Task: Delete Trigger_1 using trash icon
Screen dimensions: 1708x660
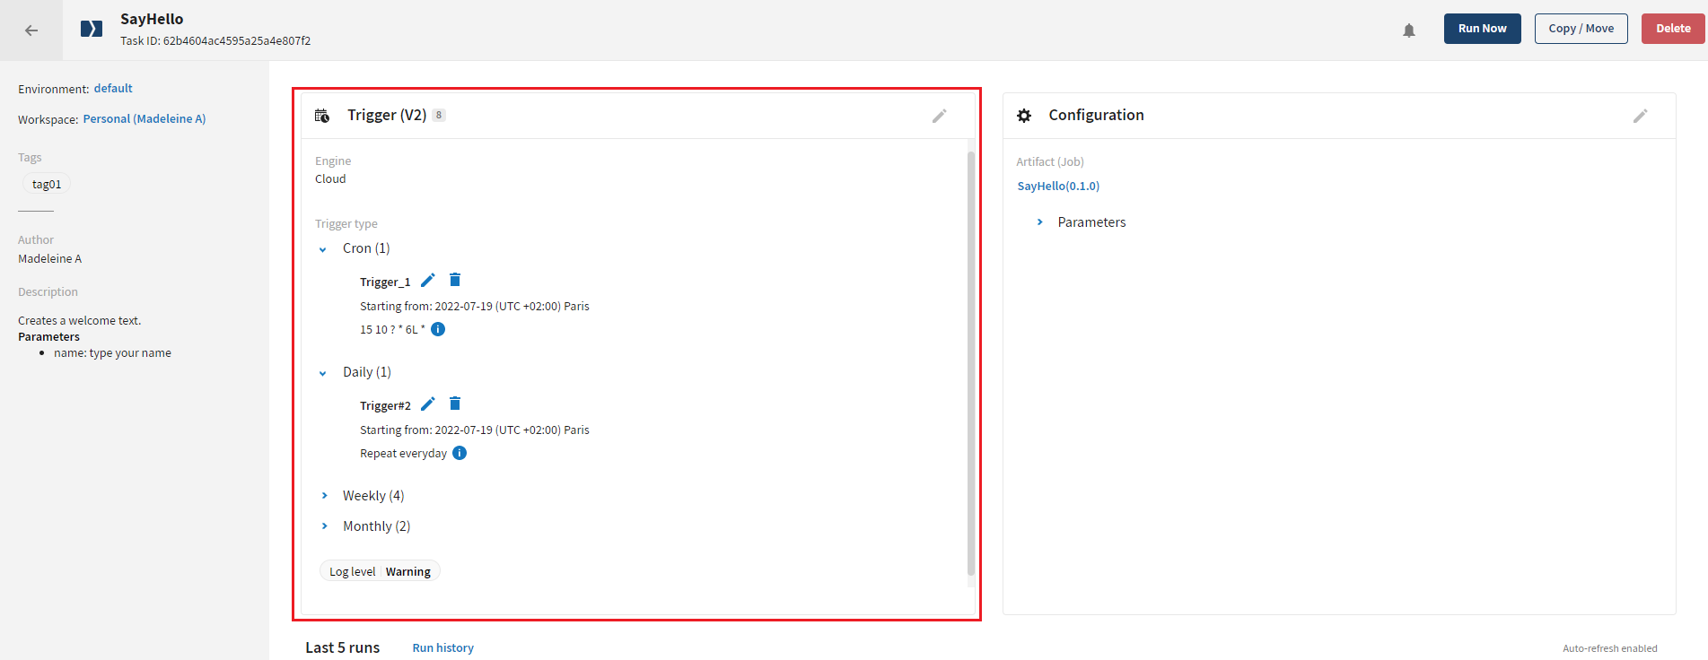Action: tap(455, 280)
